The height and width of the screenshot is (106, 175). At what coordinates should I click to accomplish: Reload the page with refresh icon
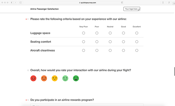click(x=122, y=3)
